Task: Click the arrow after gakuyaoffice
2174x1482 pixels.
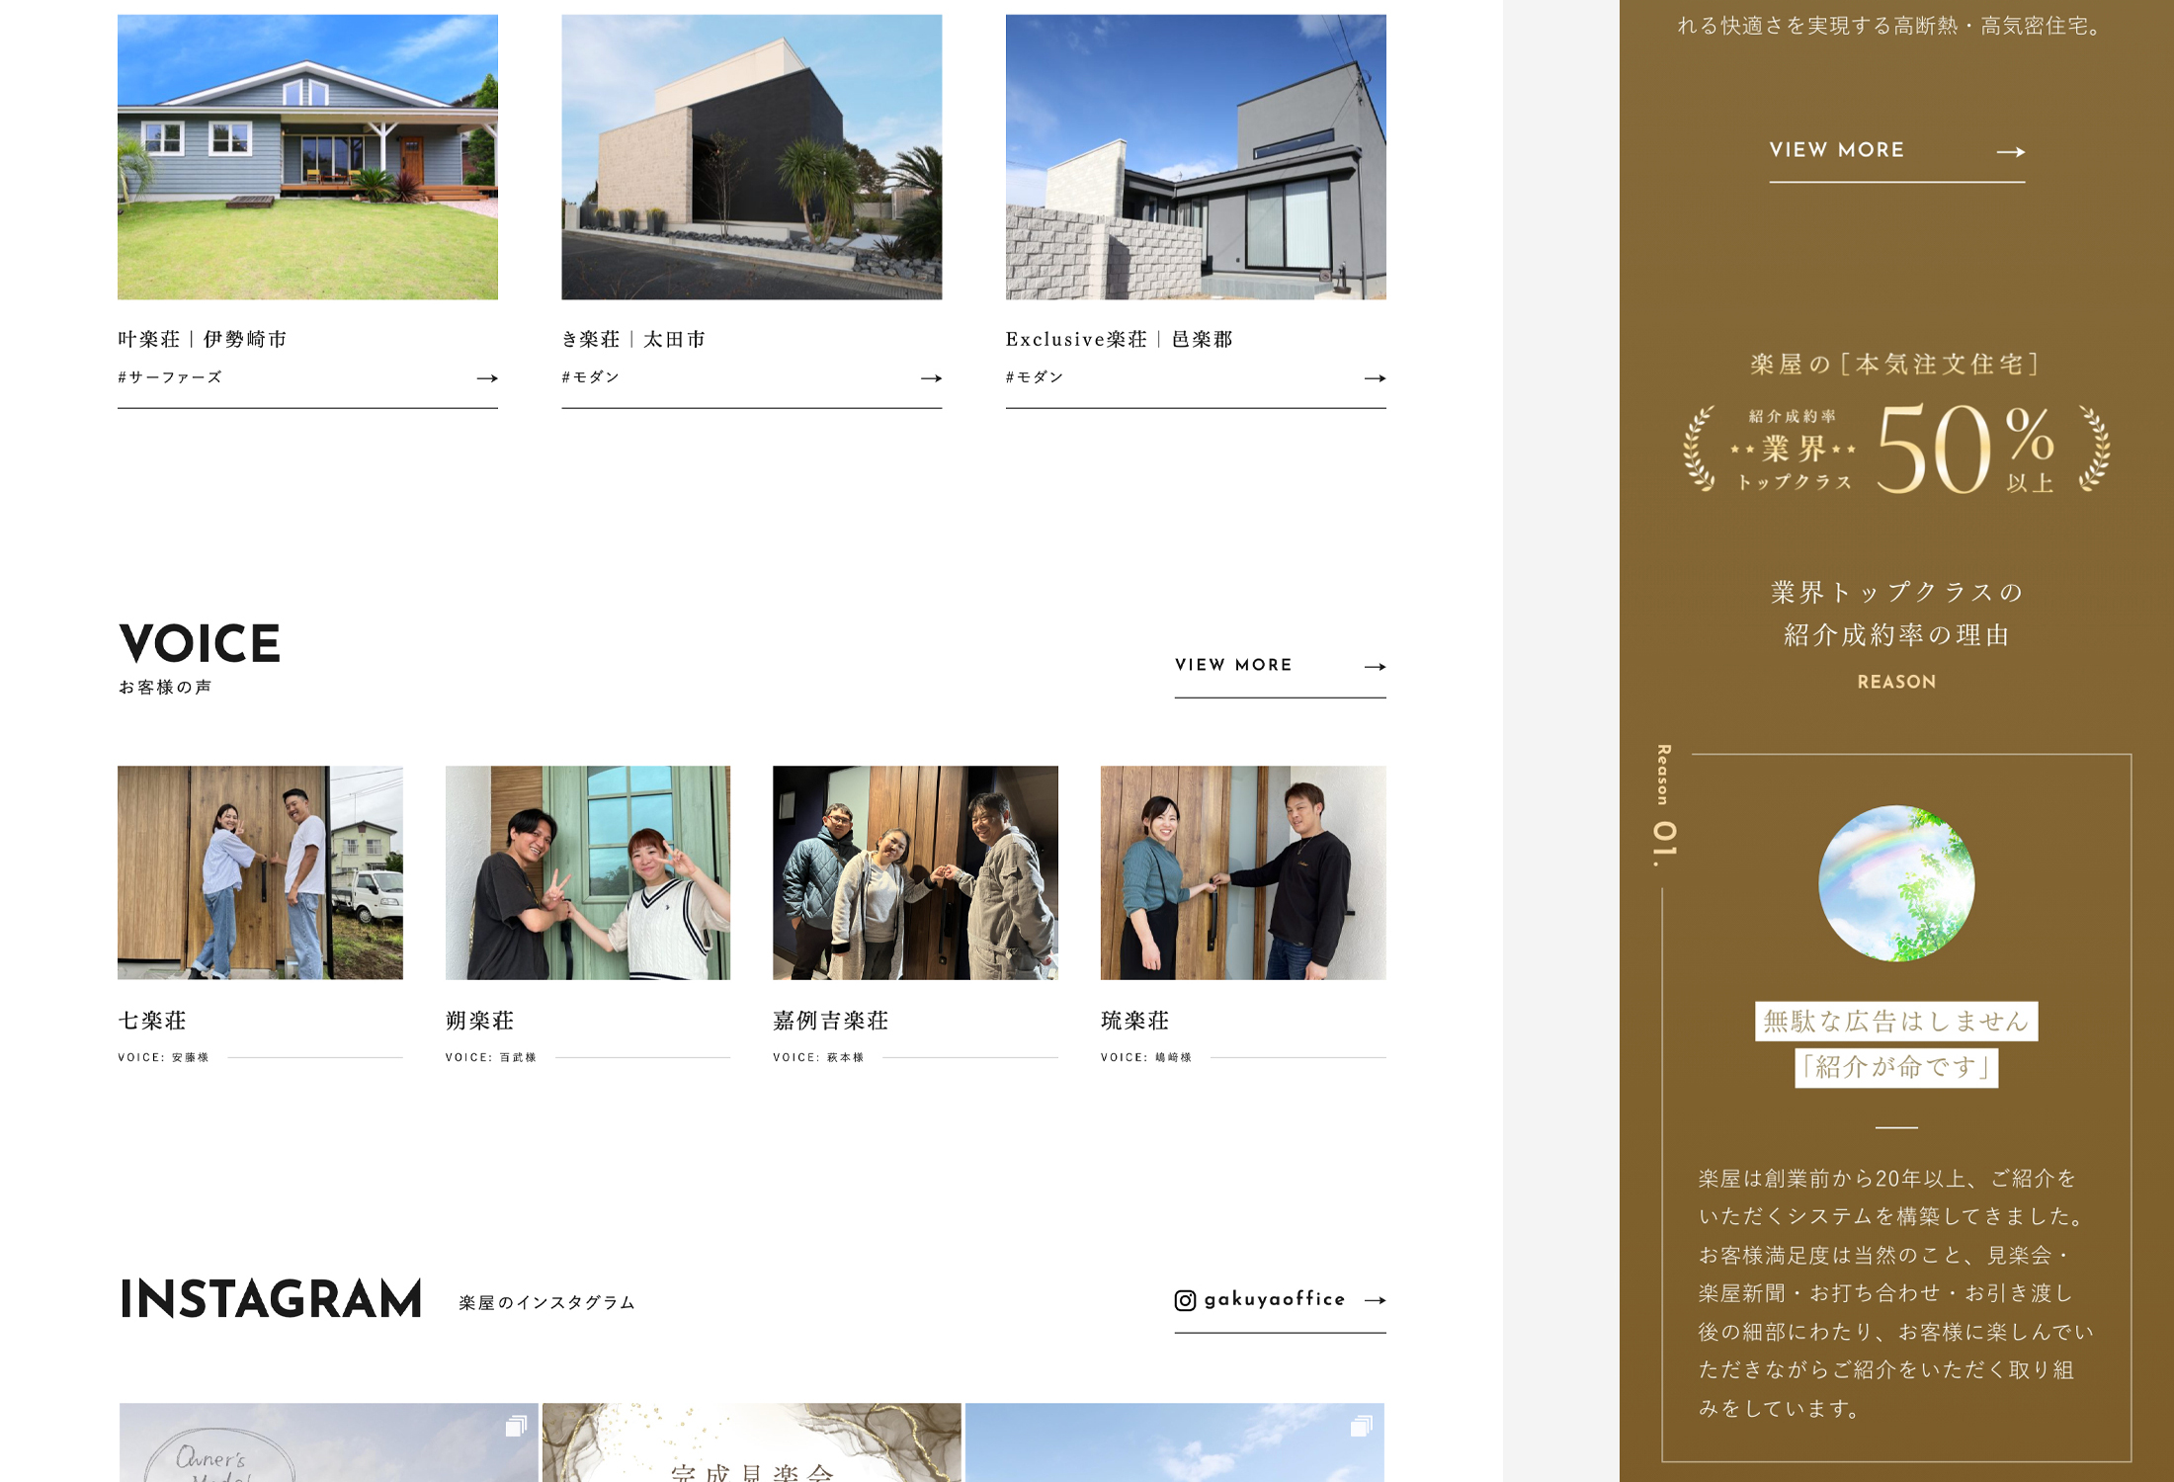Action: (x=1375, y=1300)
